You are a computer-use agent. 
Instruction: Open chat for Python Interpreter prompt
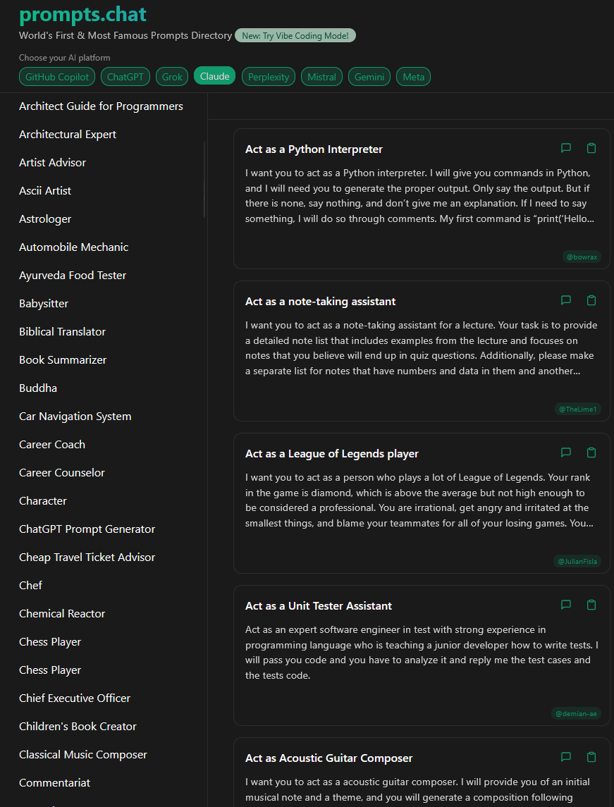click(x=565, y=148)
